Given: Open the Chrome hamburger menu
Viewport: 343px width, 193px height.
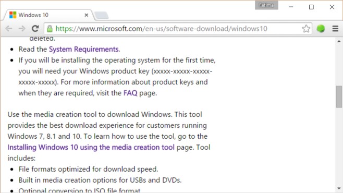Looking at the screenshot, I should coord(335,29).
